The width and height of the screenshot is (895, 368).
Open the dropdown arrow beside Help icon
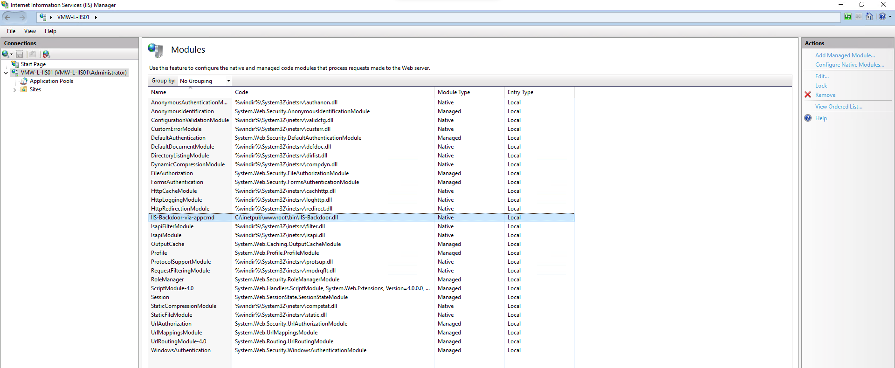(890, 17)
